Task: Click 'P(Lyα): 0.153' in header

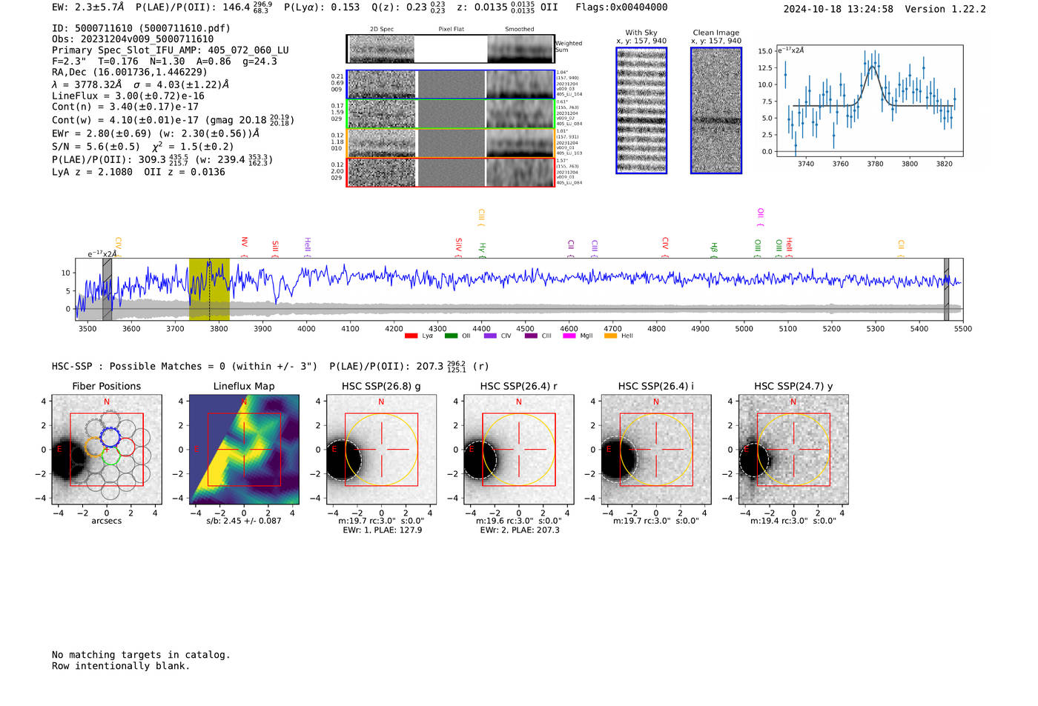Action: click(x=322, y=7)
